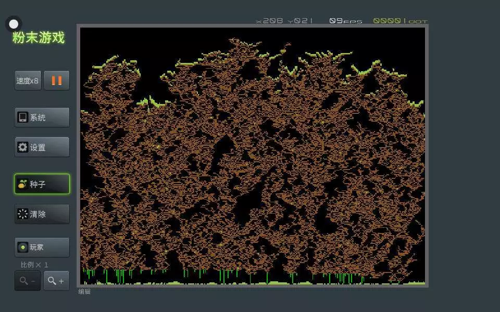The width and height of the screenshot is (500, 312).
Task: Pause the simulation with the orange pause button
Action: (x=56, y=81)
